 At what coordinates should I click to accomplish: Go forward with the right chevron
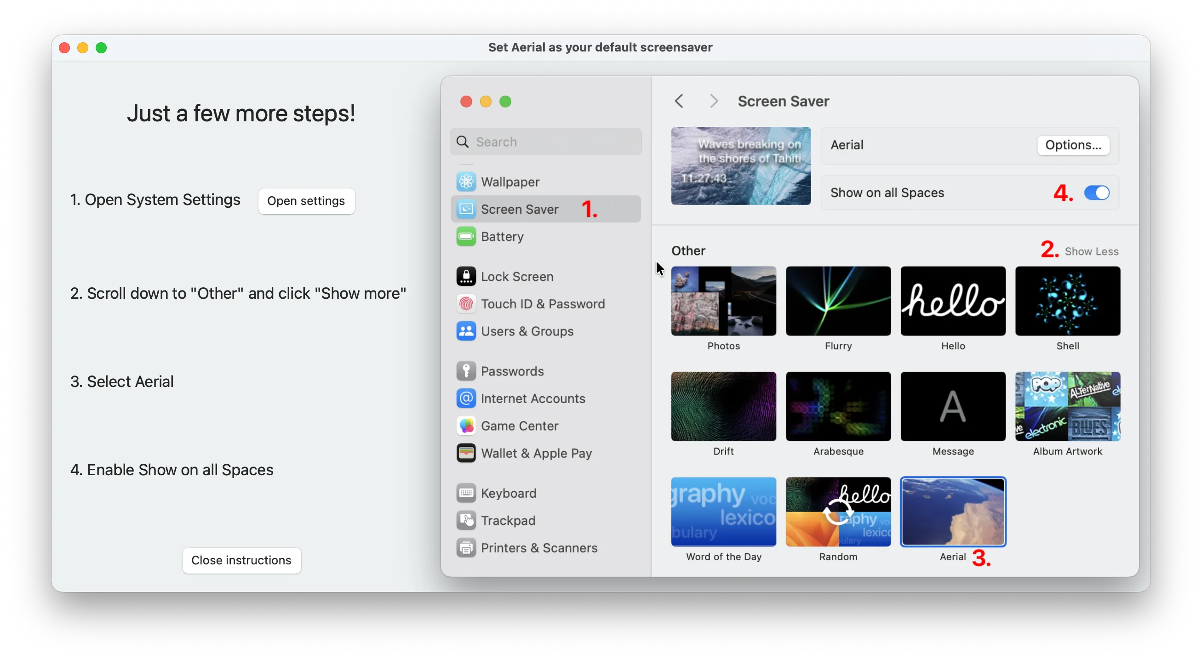click(714, 101)
